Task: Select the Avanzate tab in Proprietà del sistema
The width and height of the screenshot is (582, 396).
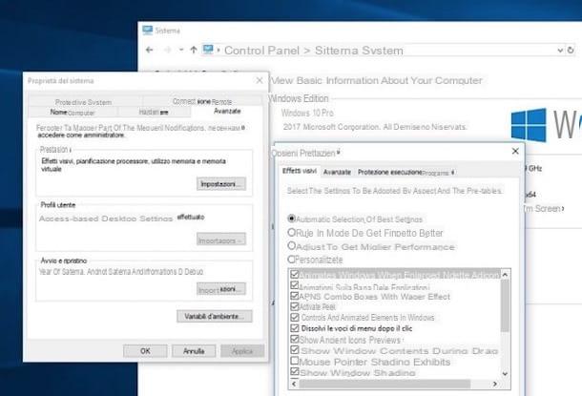Action: pyautogui.click(x=227, y=111)
